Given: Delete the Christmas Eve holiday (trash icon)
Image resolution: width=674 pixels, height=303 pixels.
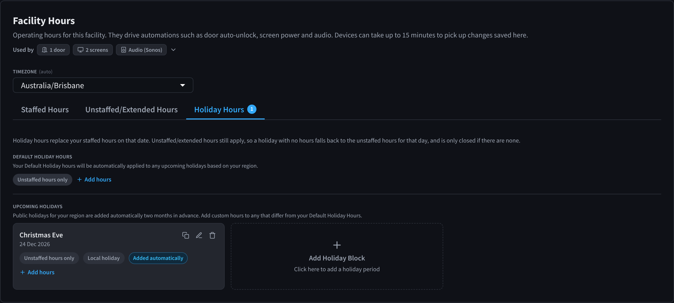Looking at the screenshot, I should pos(212,235).
